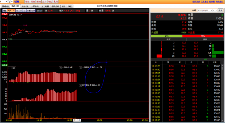This screenshot has width=225, height=123.
Task: Click the 分價 toolbar icon
Action: 29,11
